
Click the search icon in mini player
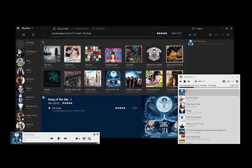tap(89, 138)
